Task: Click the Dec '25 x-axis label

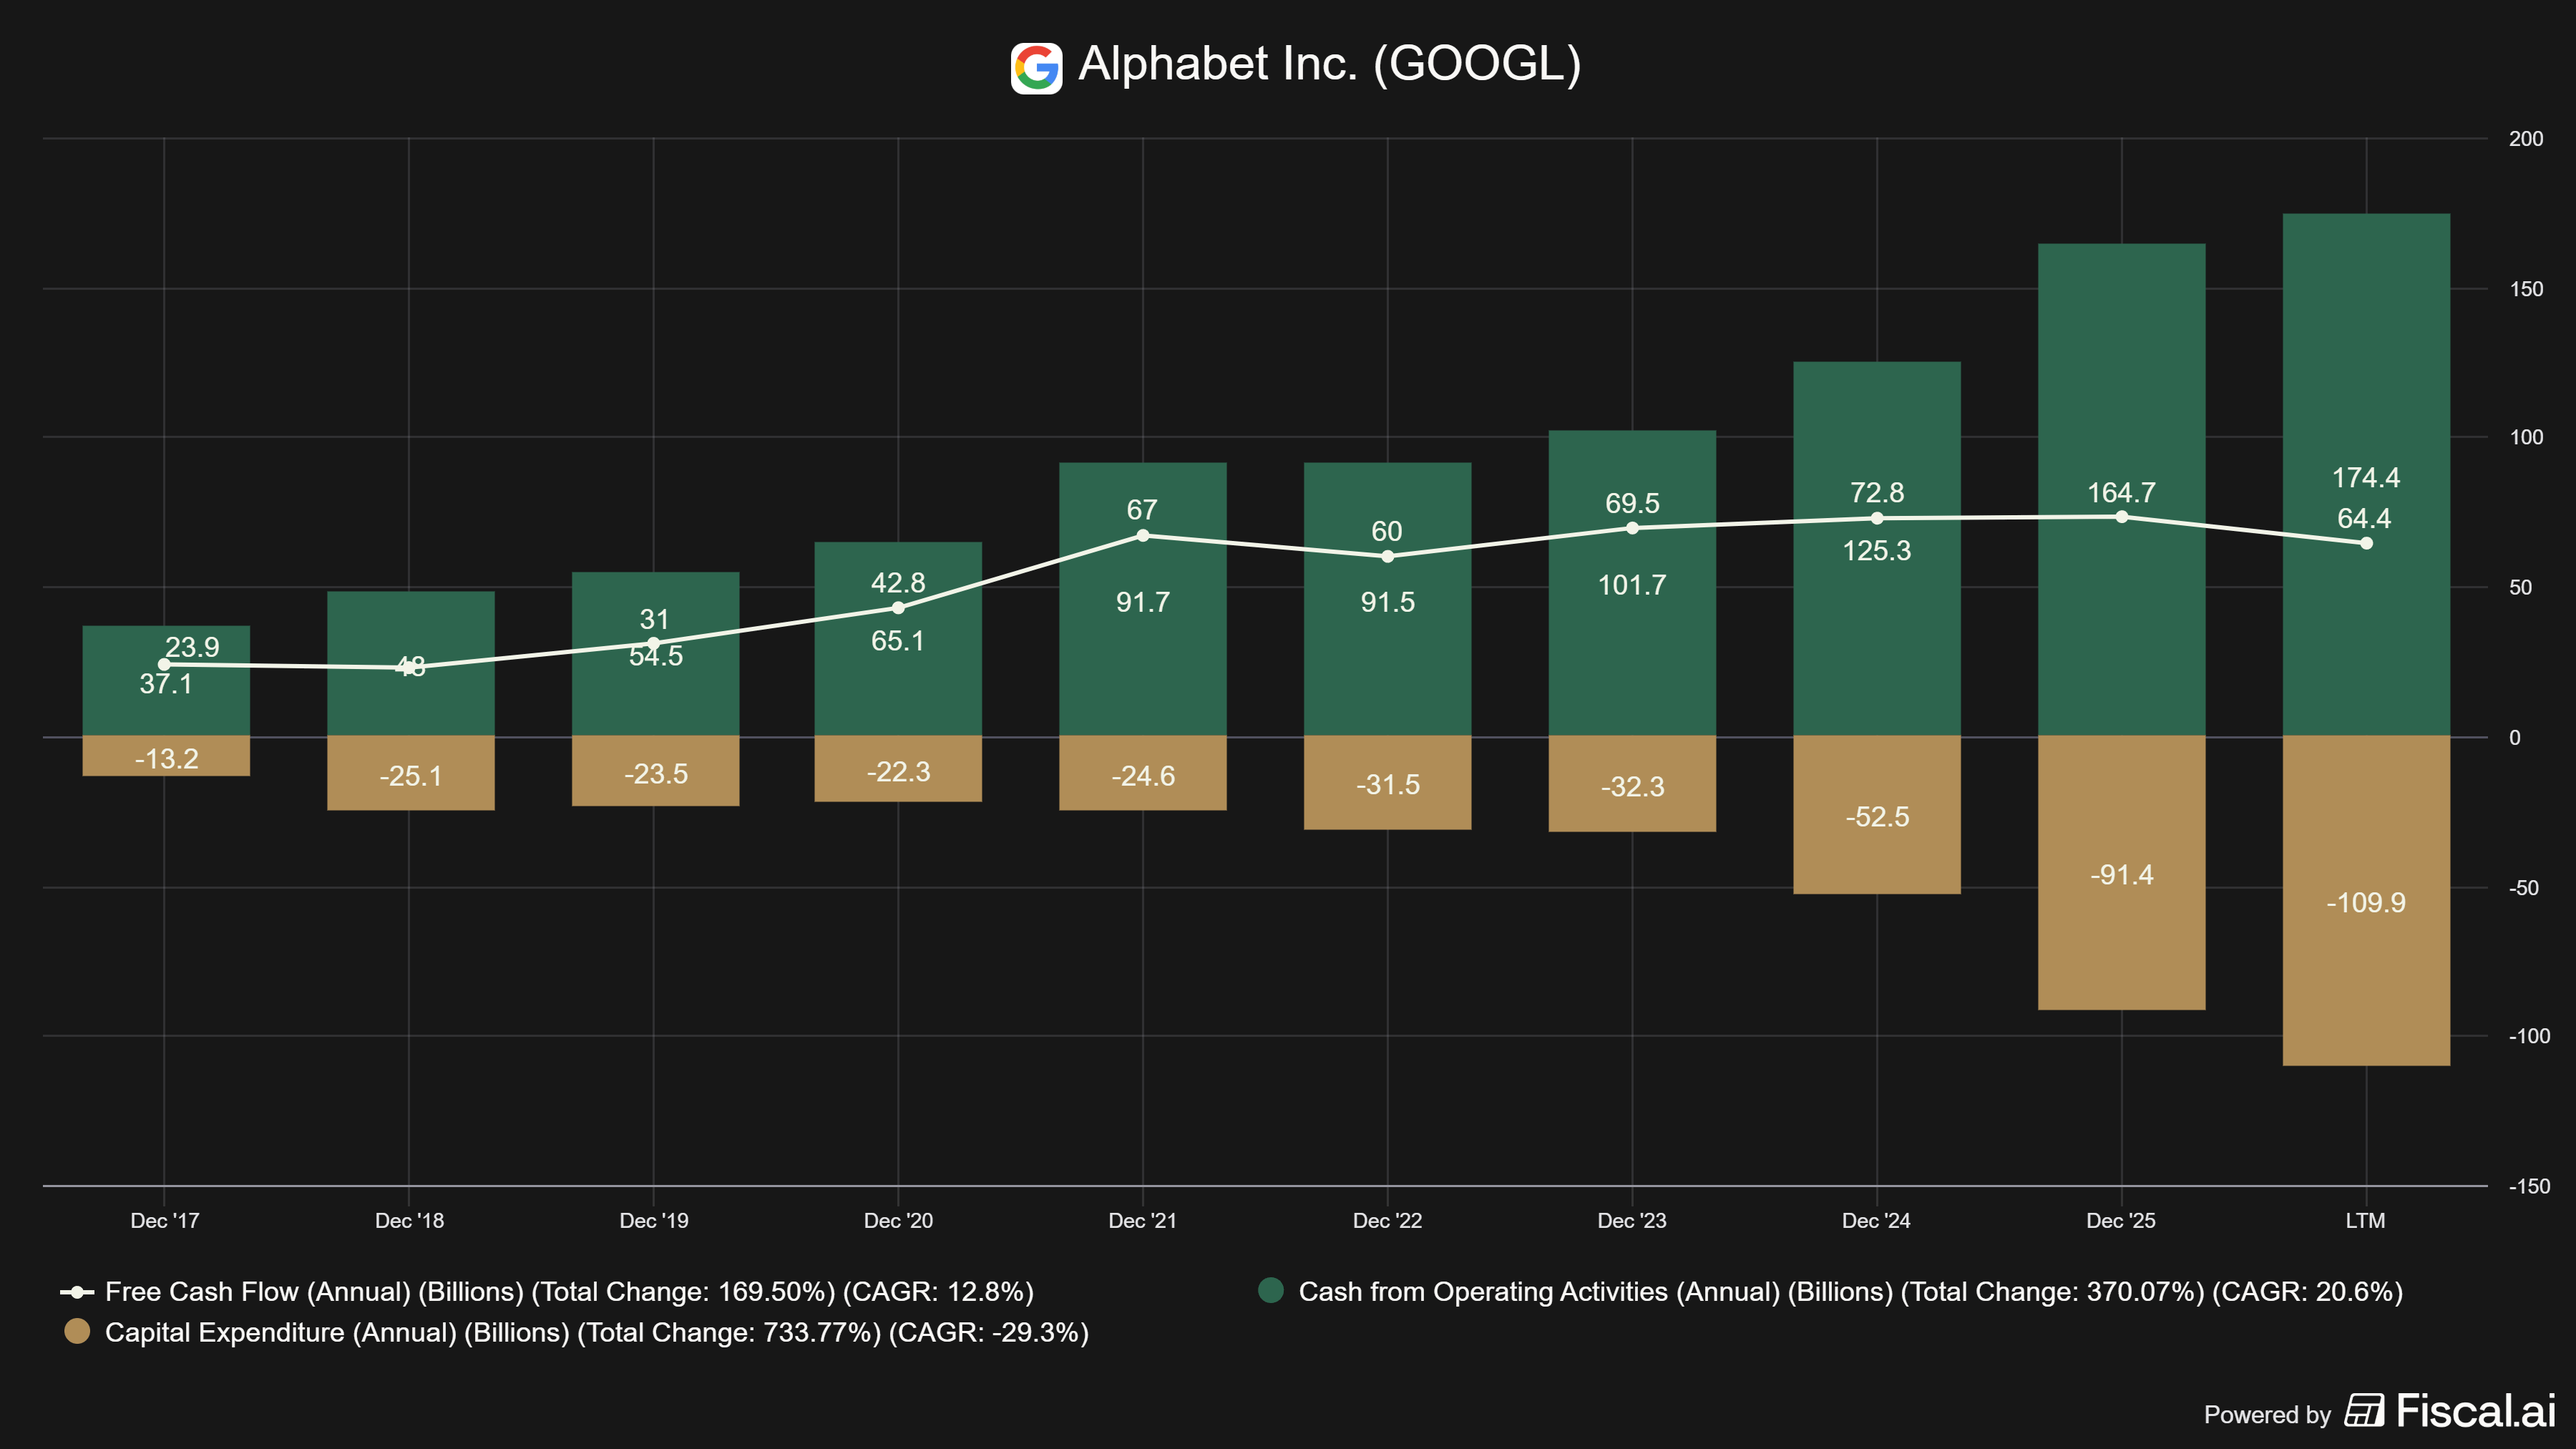Action: coord(2121,1221)
